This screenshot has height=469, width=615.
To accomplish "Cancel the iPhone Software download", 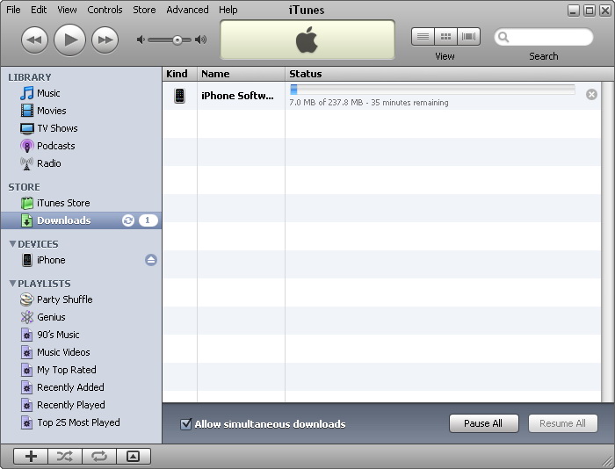I will coord(591,95).
